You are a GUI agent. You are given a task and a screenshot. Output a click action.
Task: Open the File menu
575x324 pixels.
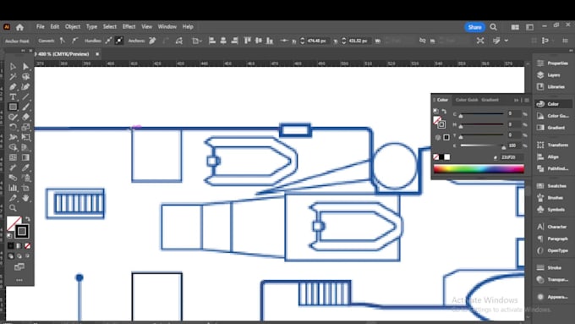tap(41, 27)
